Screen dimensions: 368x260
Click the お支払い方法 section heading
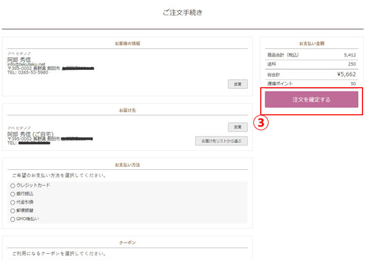(x=127, y=165)
